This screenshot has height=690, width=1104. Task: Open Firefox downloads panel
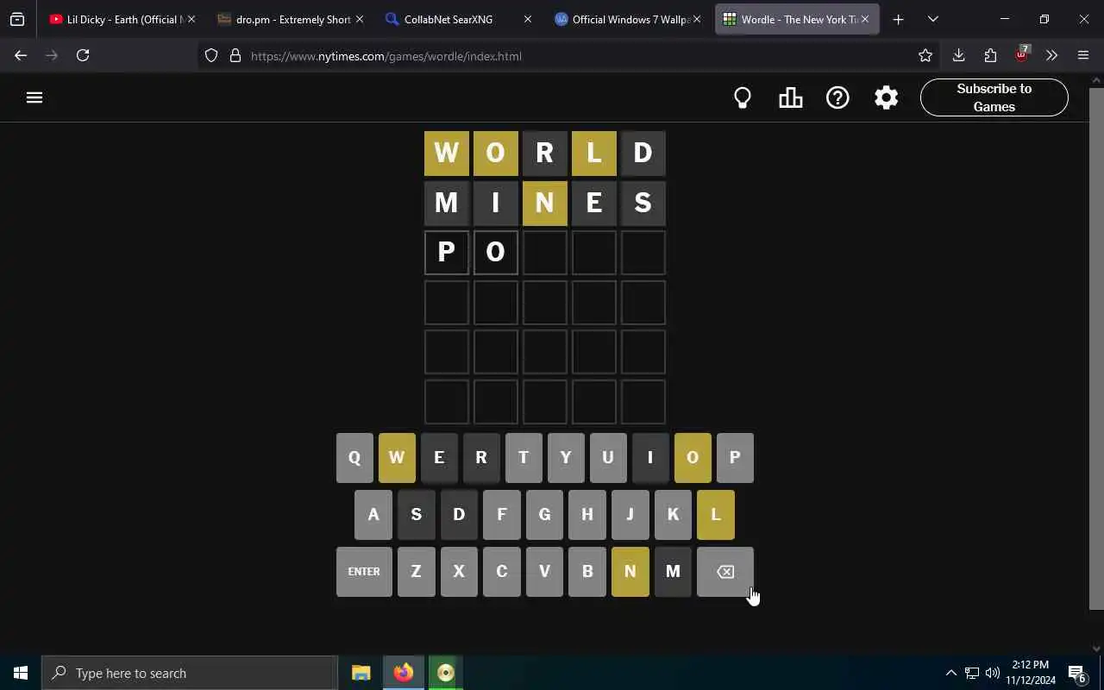(x=958, y=55)
